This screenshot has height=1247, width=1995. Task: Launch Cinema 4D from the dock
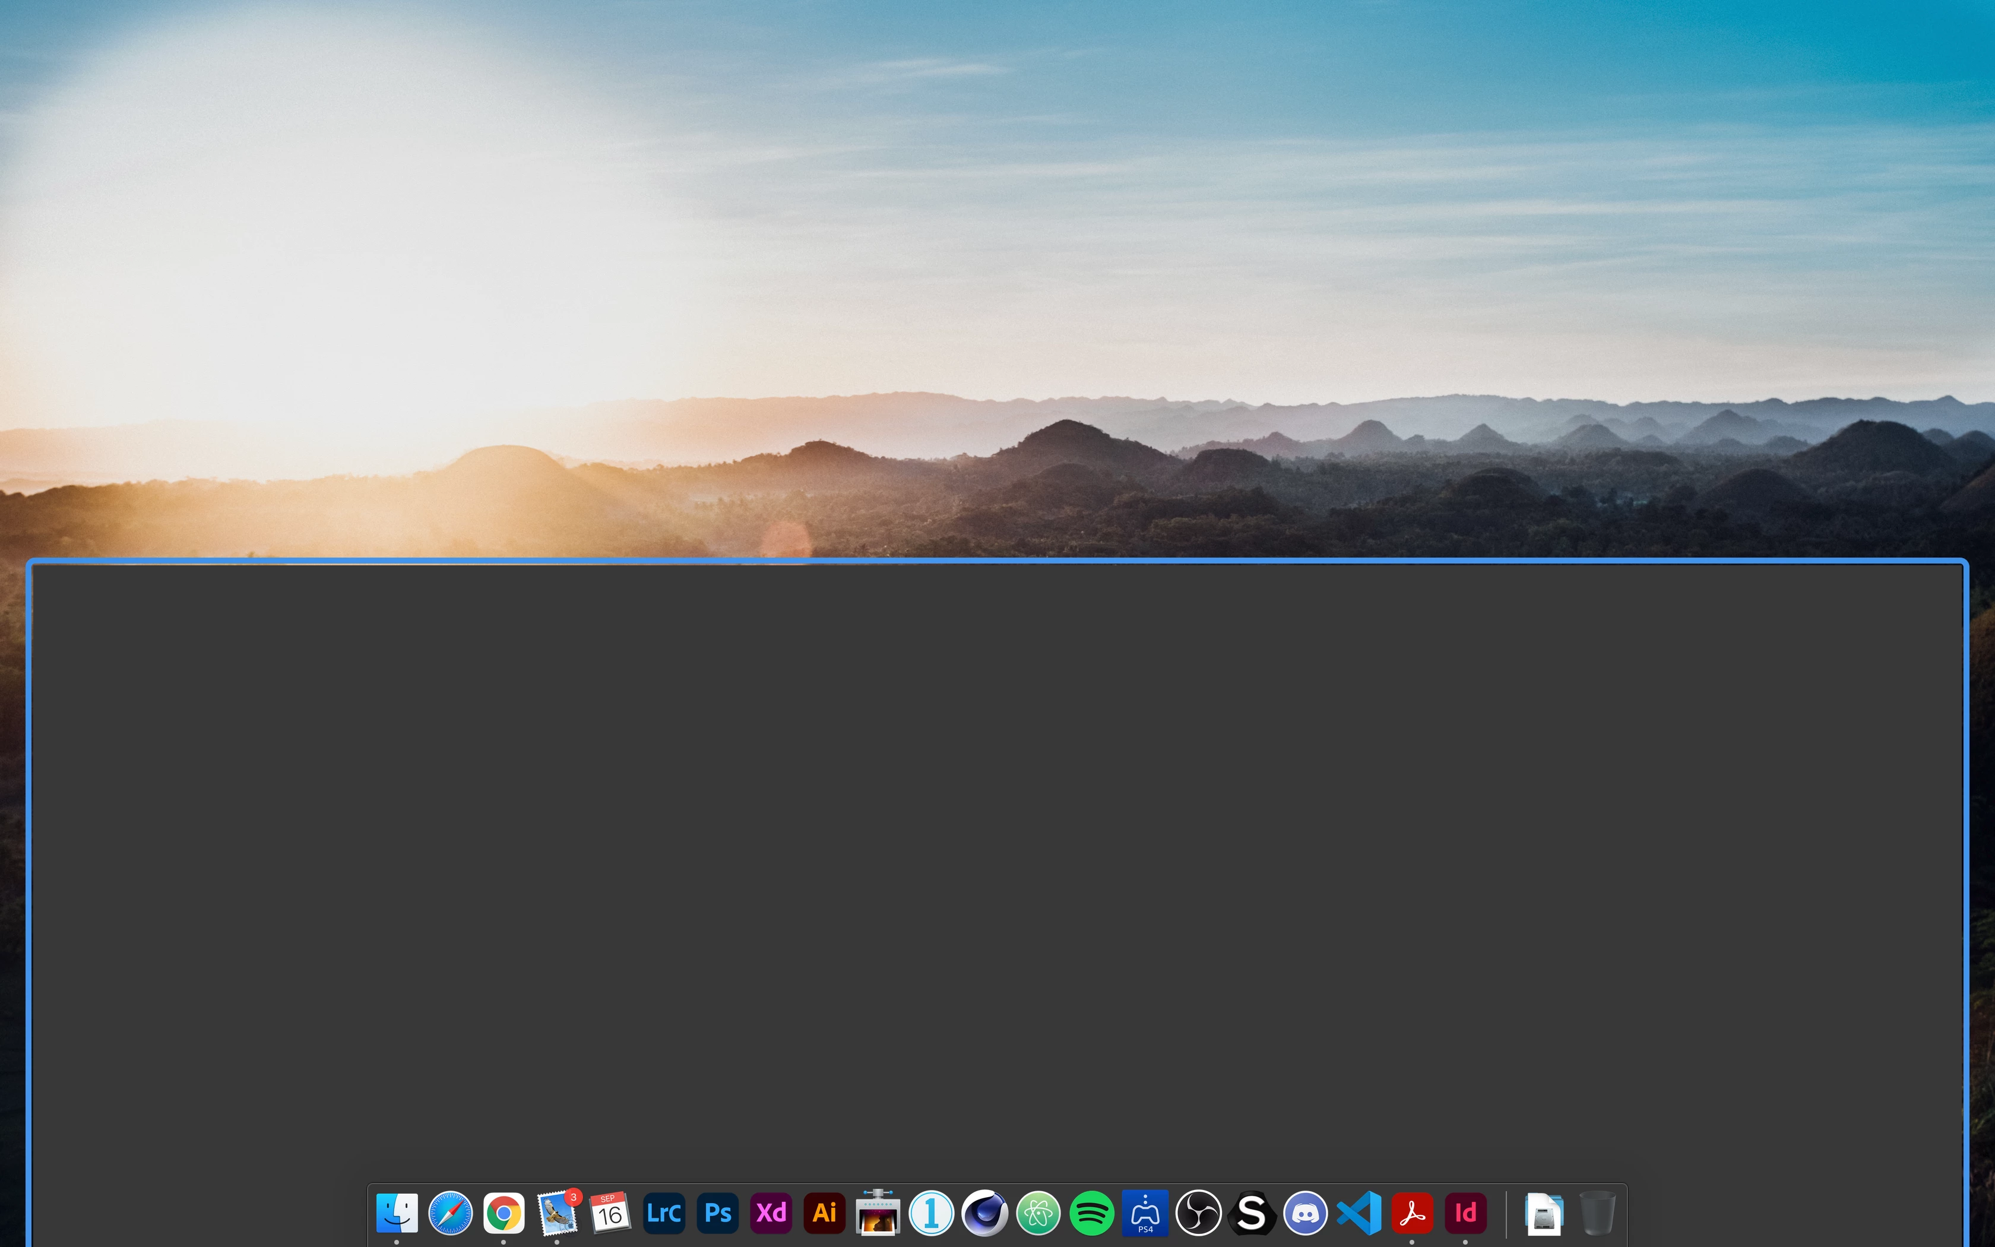[x=985, y=1213]
